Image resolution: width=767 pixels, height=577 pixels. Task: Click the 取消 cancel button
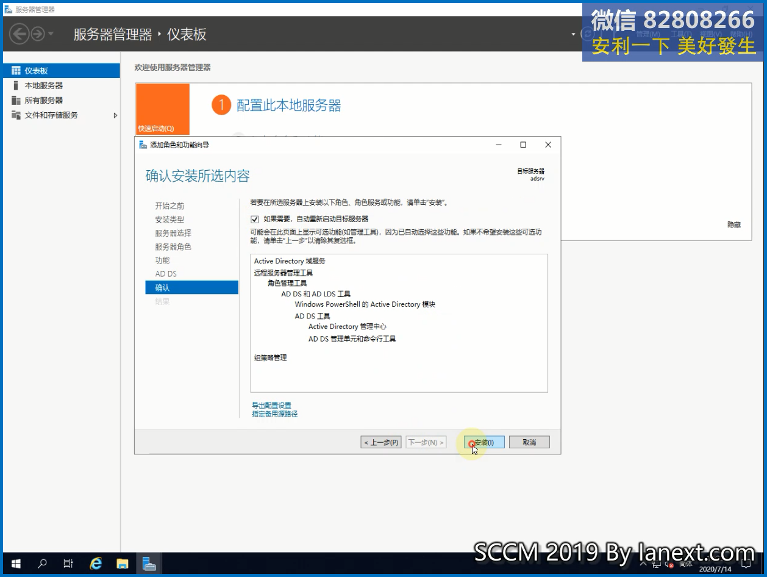[529, 442]
